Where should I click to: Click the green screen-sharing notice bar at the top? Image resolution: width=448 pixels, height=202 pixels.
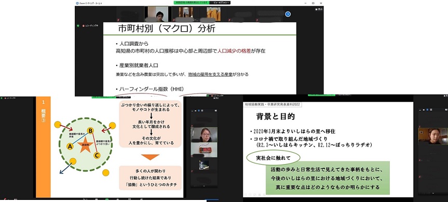pos(191,3)
